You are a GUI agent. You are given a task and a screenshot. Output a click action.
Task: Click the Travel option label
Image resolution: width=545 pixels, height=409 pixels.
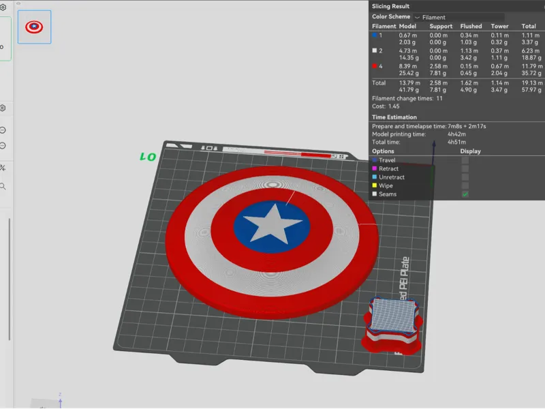coord(387,160)
